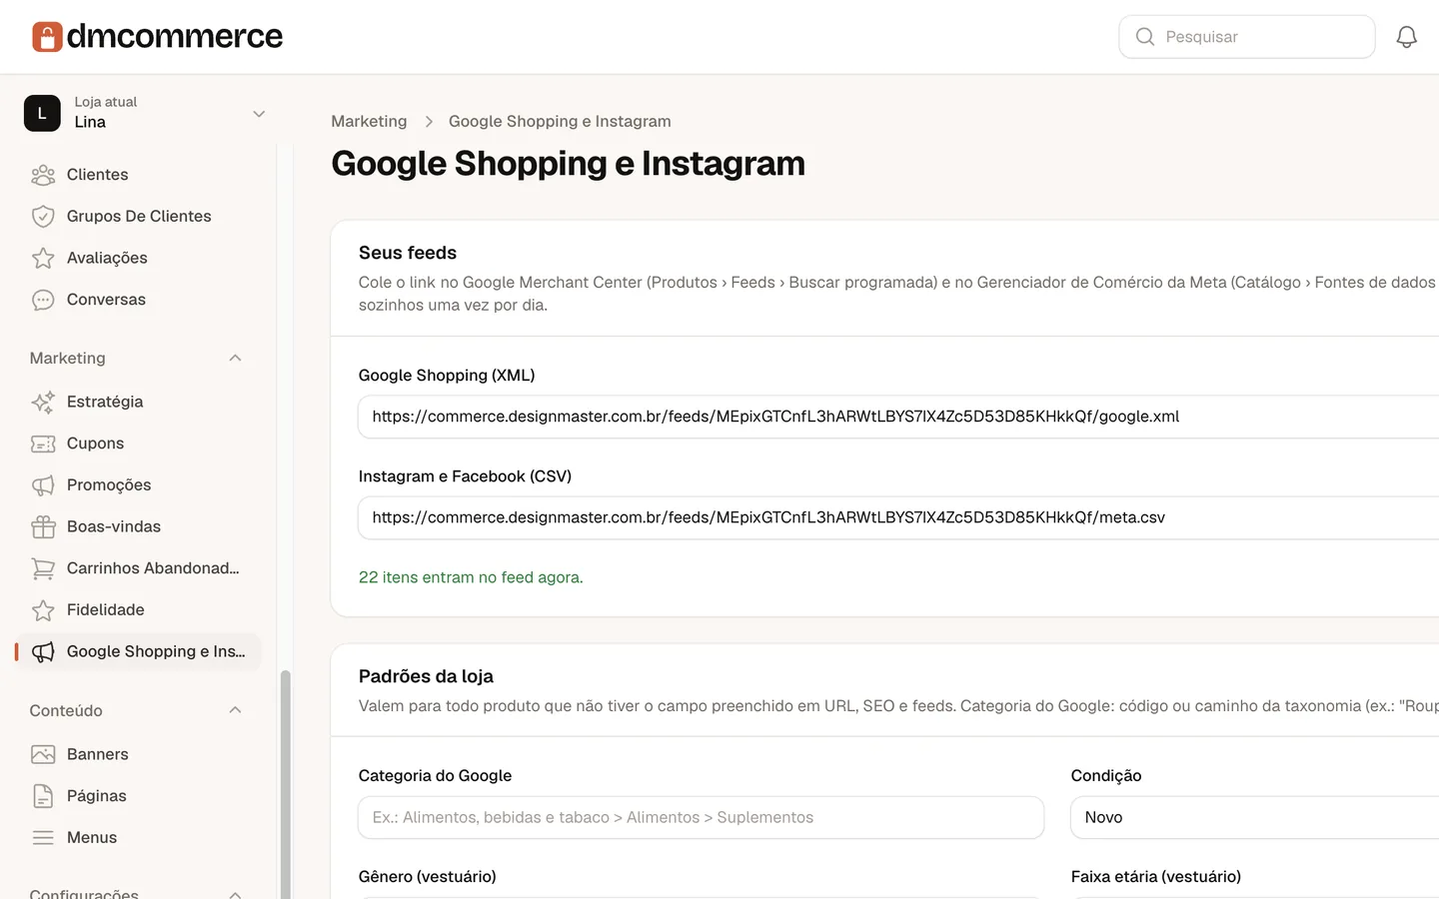This screenshot has height=899, width=1439.
Task: Collapse the Conteúdo sidebar section
Action: (x=236, y=710)
